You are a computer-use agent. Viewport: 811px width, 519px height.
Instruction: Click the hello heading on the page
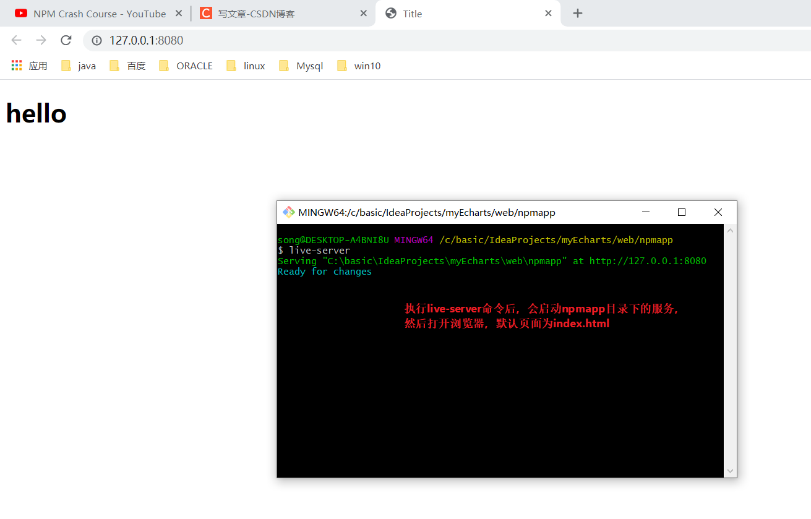(x=36, y=113)
